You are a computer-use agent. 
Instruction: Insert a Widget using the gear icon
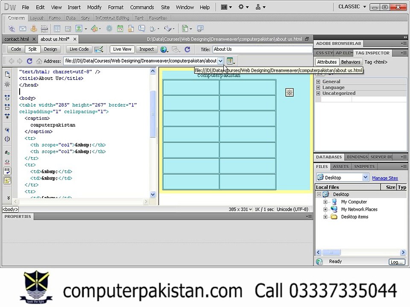click(109, 29)
